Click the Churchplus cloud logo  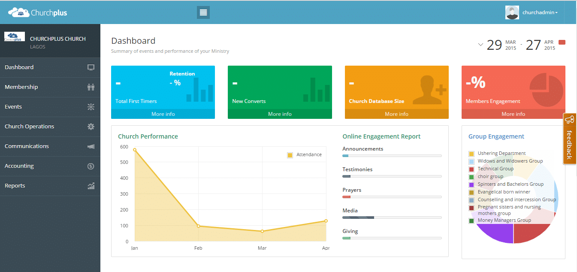(x=37, y=12)
